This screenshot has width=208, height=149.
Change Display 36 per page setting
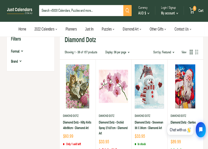(x=117, y=52)
